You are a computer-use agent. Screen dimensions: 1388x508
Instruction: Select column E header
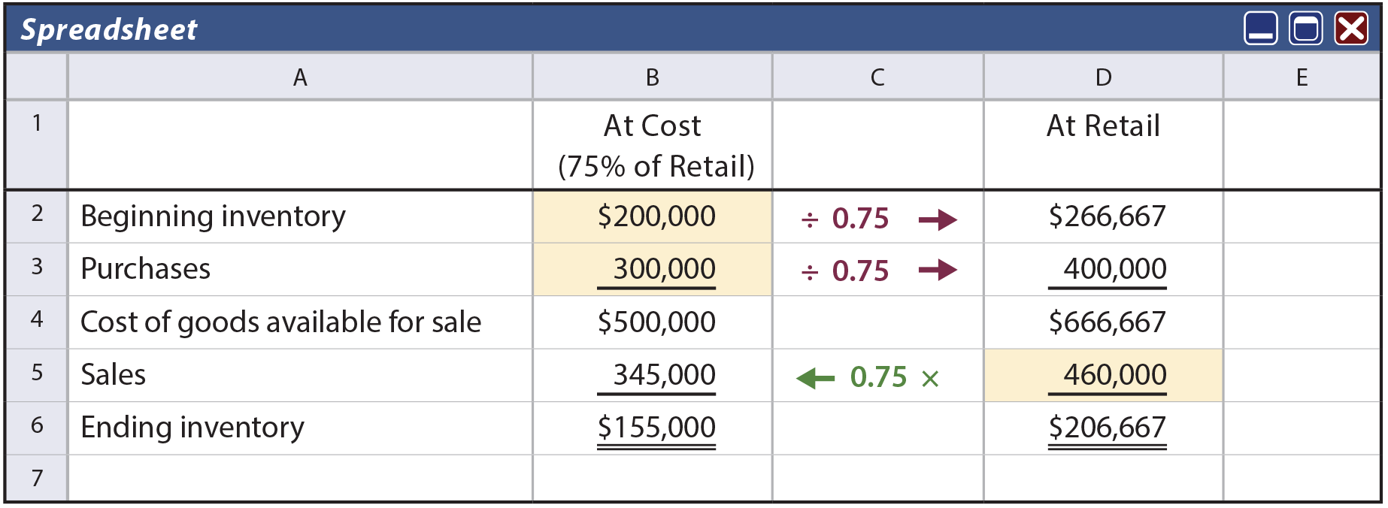pyautogui.click(x=1302, y=77)
